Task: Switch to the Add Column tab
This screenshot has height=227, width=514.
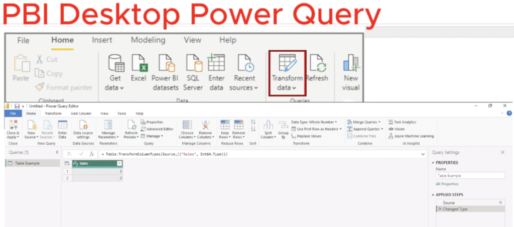Action: [x=80, y=114]
